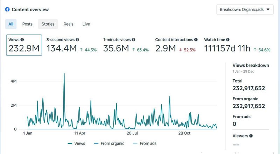
Task: Switch to the Stories tab
Action: point(48,24)
